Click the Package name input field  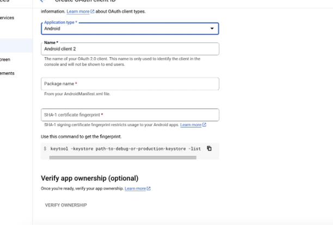[x=129, y=84]
